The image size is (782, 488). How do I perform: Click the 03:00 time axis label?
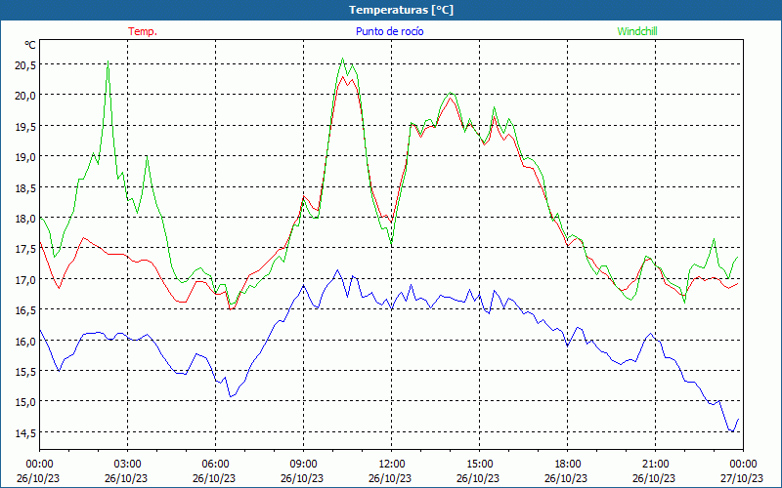pyautogui.click(x=127, y=465)
